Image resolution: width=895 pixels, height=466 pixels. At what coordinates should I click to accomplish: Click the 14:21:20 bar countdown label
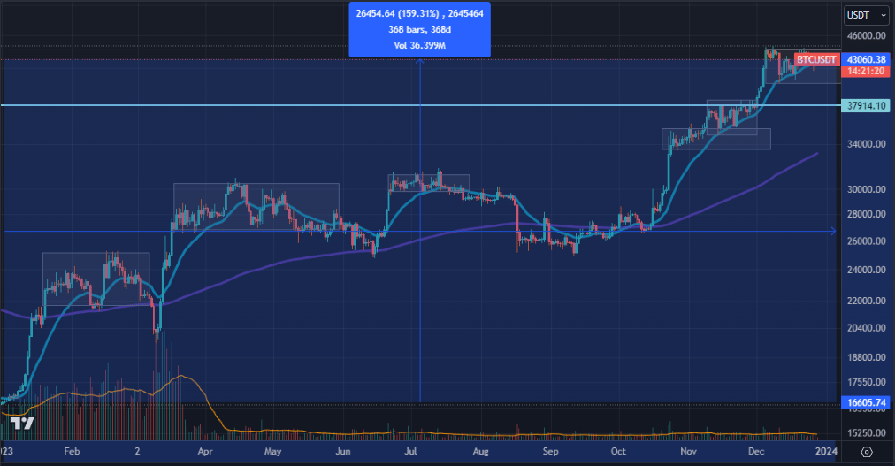click(866, 72)
